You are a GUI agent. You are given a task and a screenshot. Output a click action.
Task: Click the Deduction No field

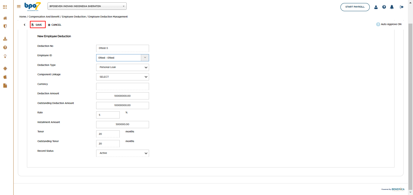122,48
